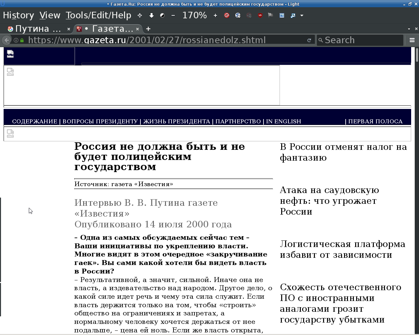Expand the toolbar overflow dropdown arrow
Screen dimensions: 419x335
click(x=302, y=15)
